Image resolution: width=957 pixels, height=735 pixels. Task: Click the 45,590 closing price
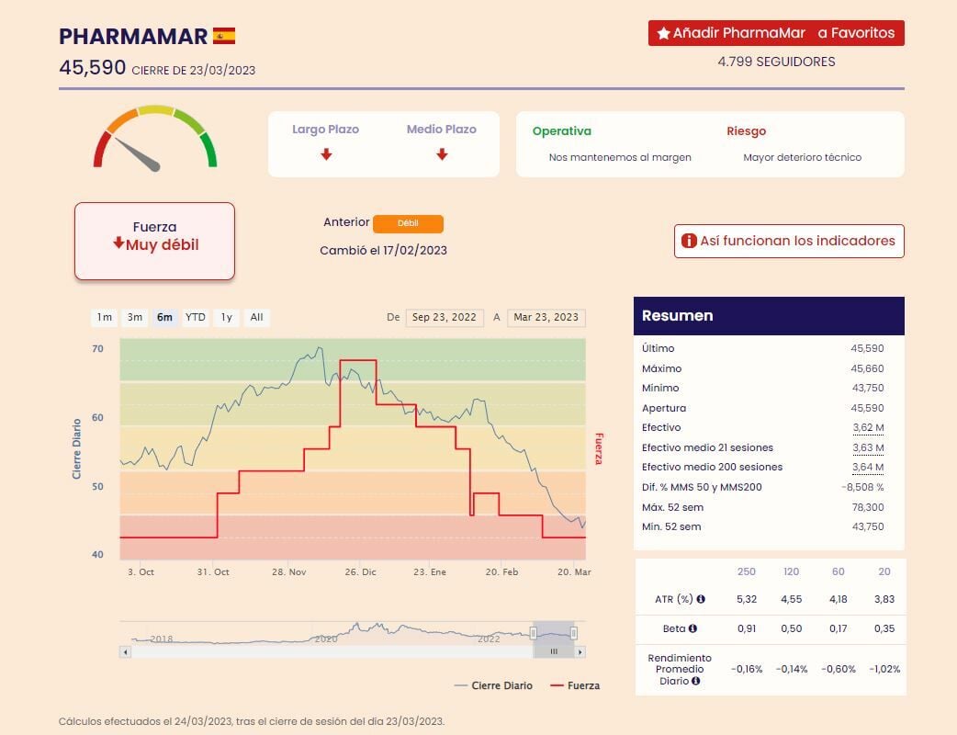point(92,67)
